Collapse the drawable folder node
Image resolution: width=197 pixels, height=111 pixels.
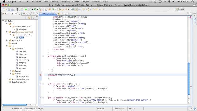click(10, 49)
